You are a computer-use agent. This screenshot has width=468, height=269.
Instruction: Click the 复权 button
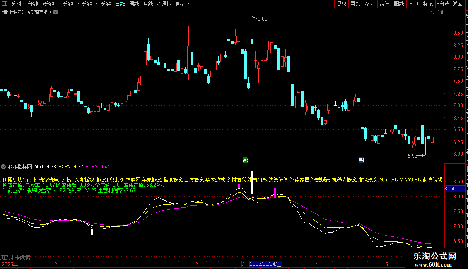tap(341, 4)
